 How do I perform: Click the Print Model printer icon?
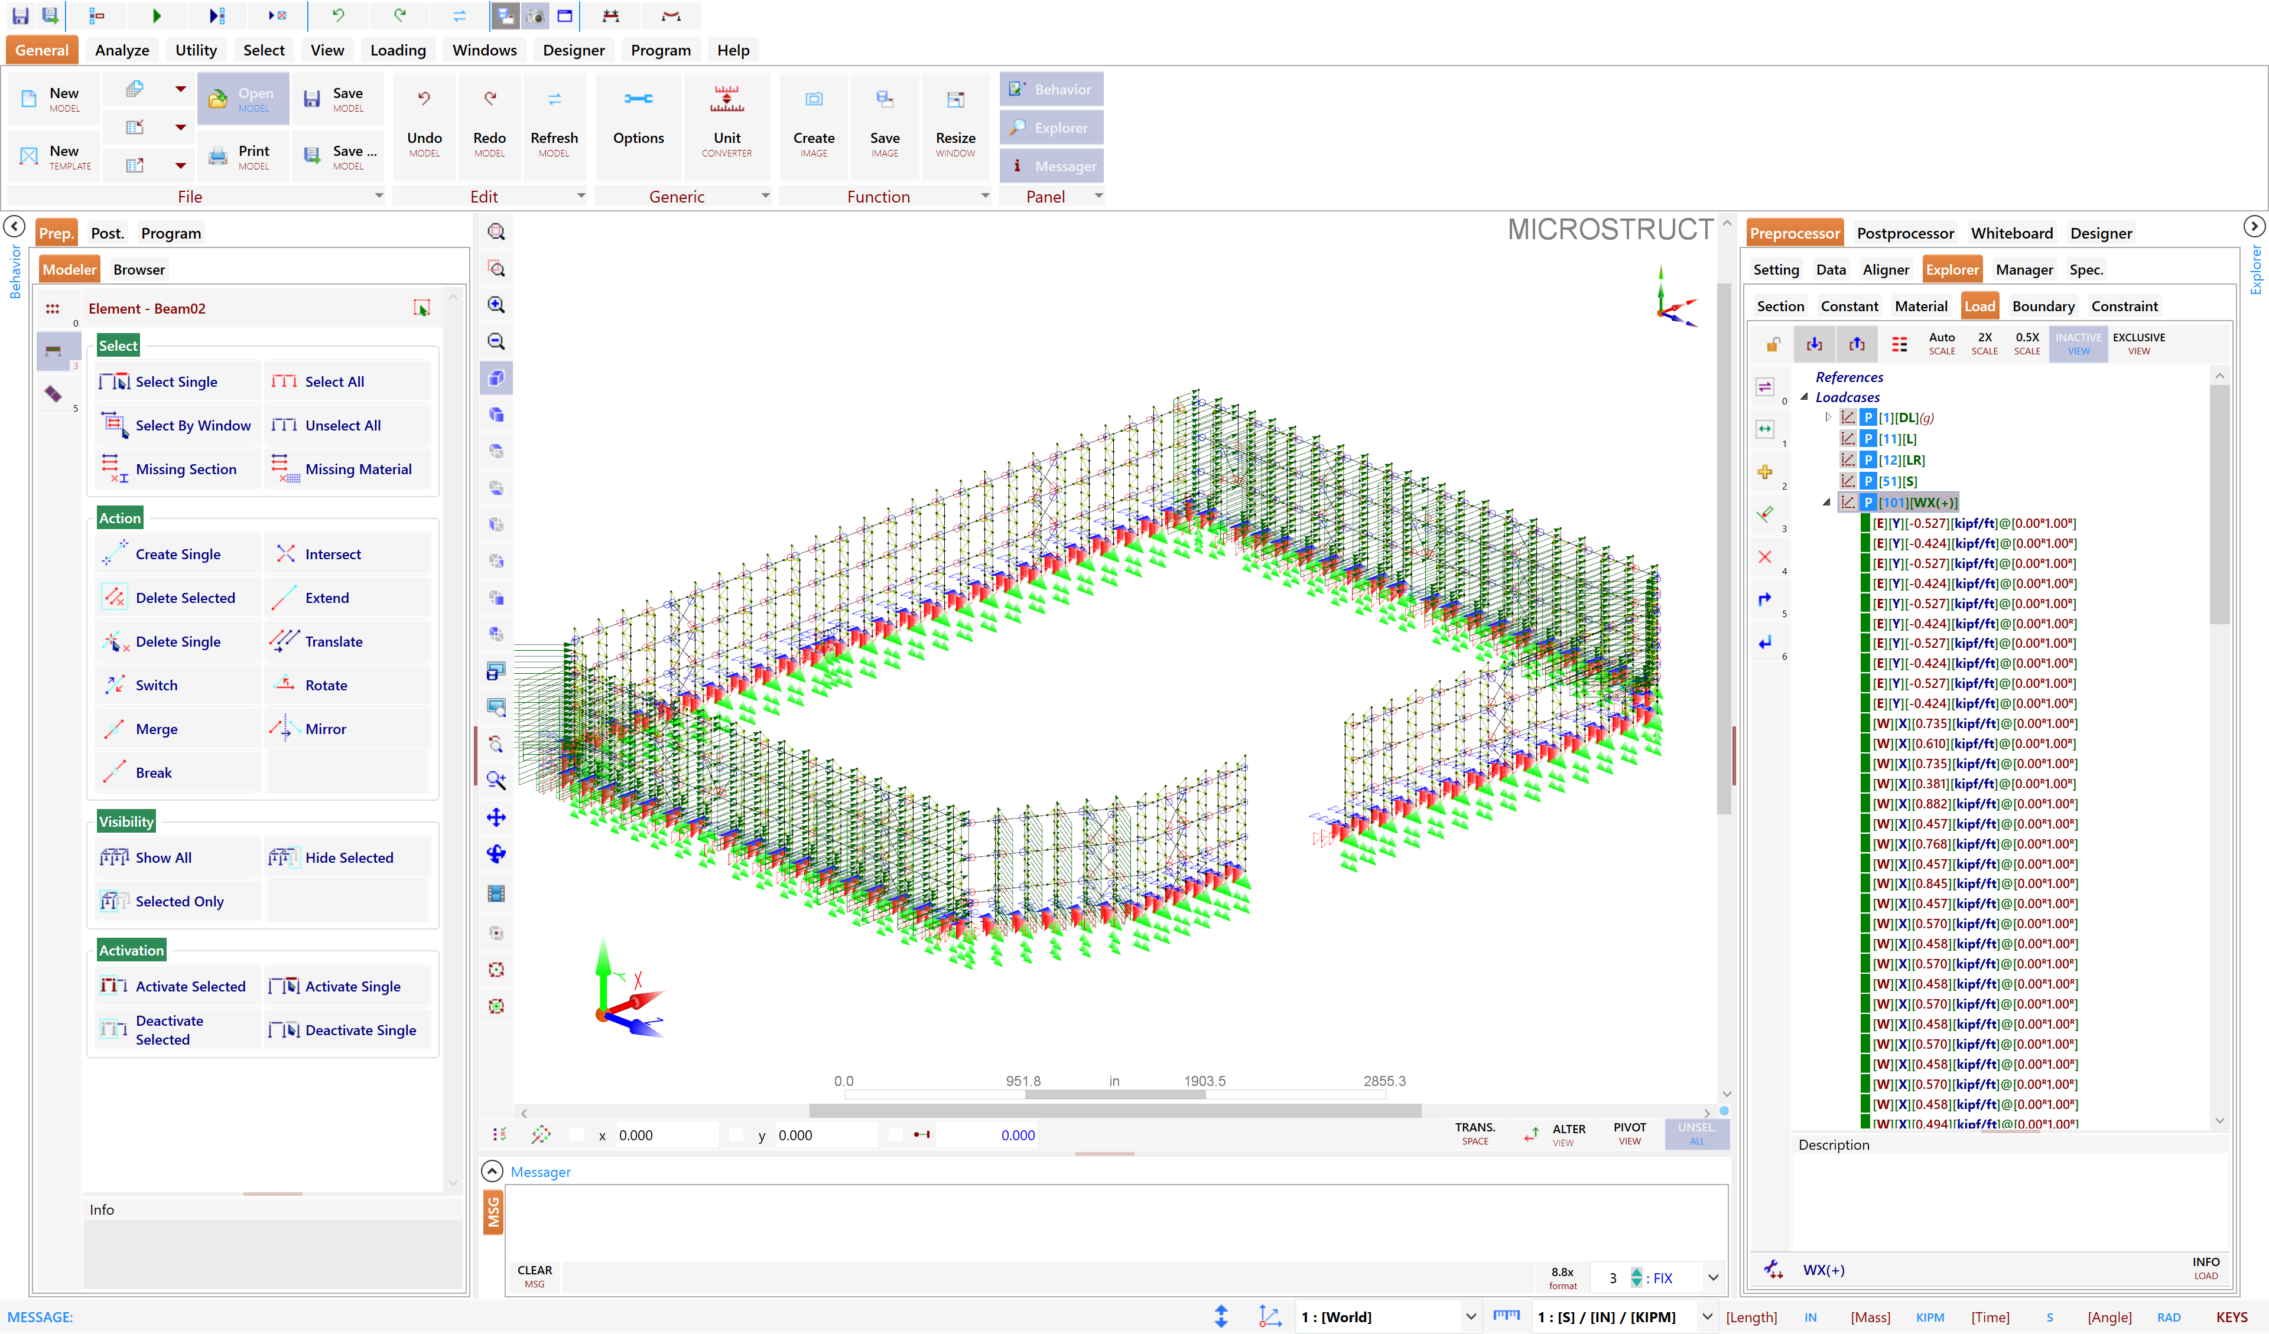click(x=218, y=158)
